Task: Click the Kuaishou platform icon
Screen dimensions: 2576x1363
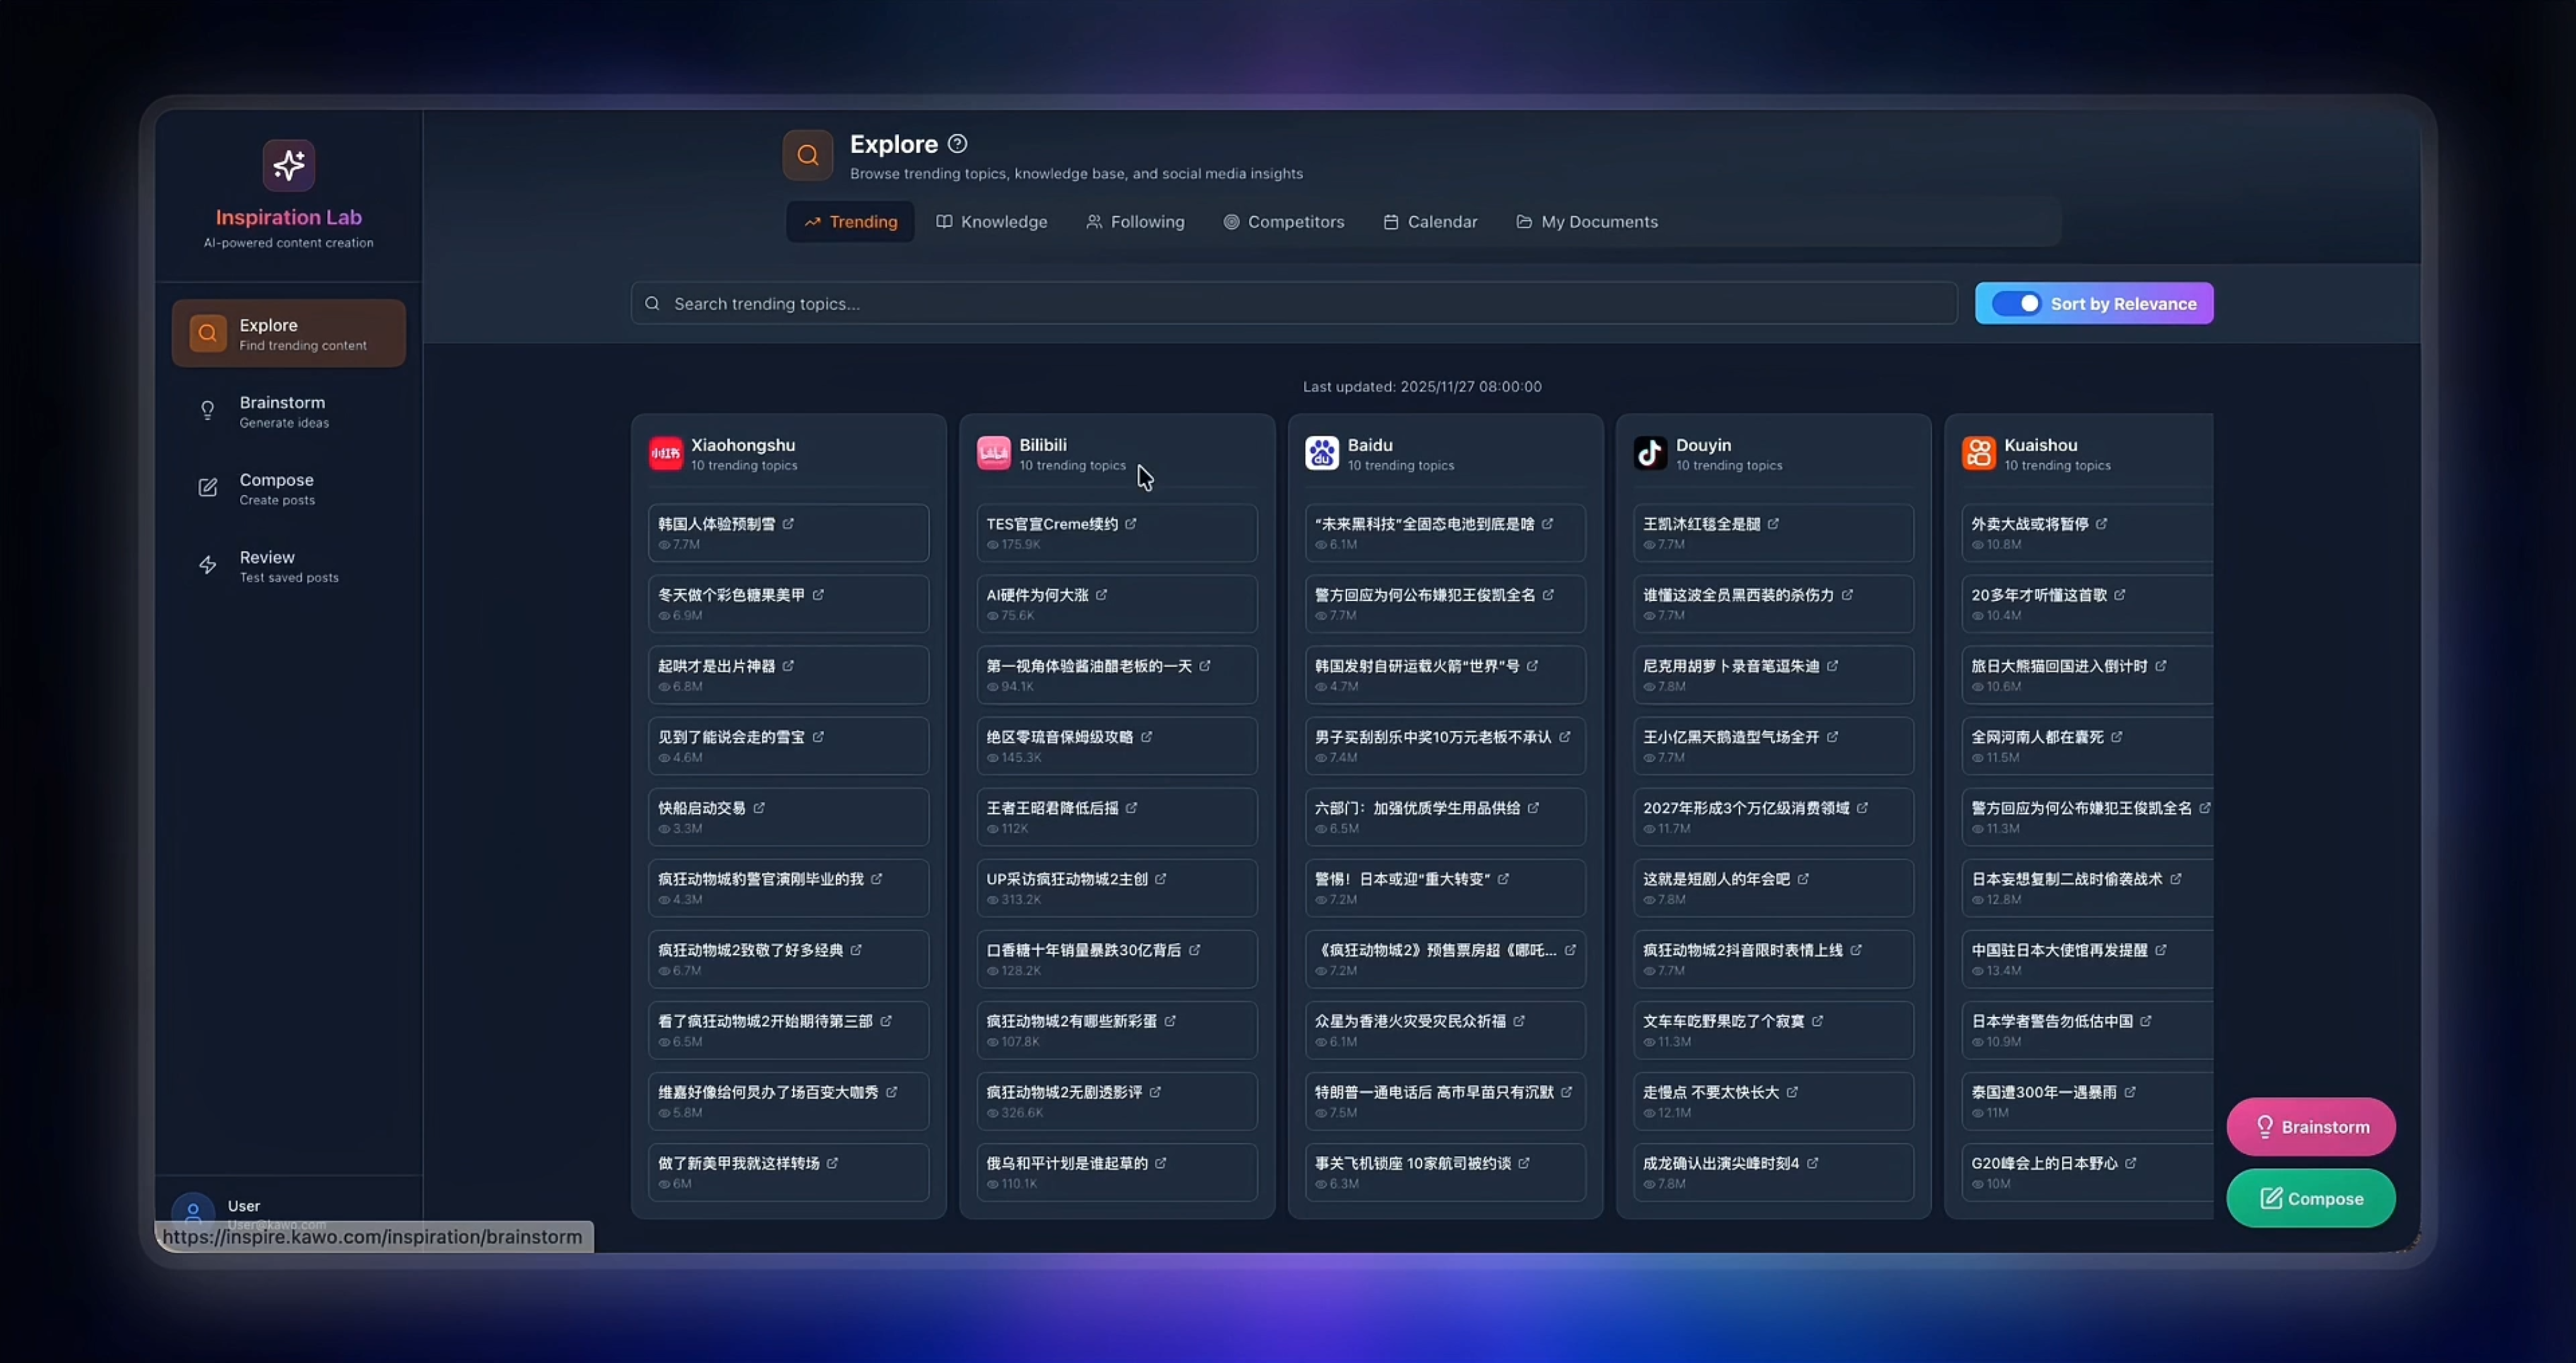Action: [x=1978, y=453]
